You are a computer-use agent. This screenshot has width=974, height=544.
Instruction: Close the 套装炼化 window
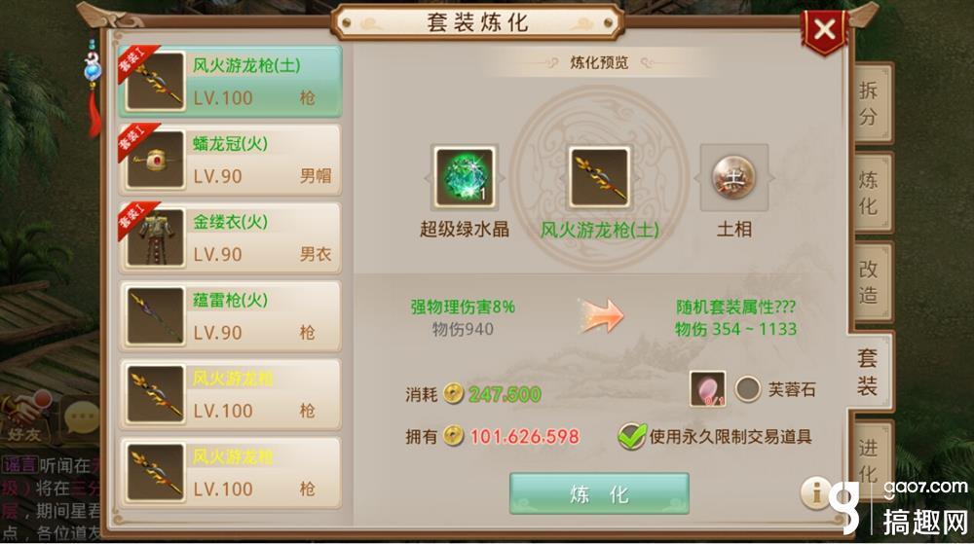coord(824,29)
